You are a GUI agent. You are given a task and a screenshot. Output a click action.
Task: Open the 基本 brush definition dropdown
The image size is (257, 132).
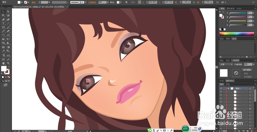86,2
